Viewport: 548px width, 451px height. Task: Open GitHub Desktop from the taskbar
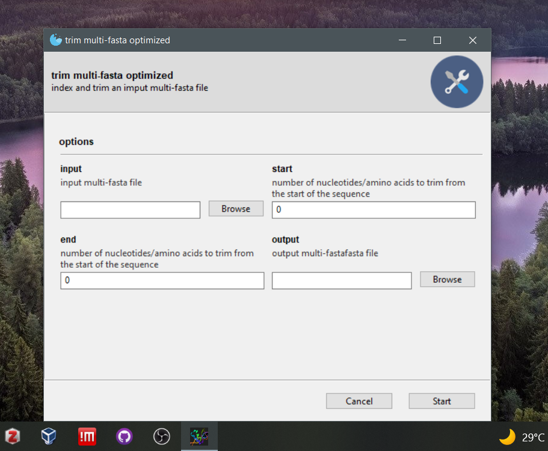click(x=125, y=436)
